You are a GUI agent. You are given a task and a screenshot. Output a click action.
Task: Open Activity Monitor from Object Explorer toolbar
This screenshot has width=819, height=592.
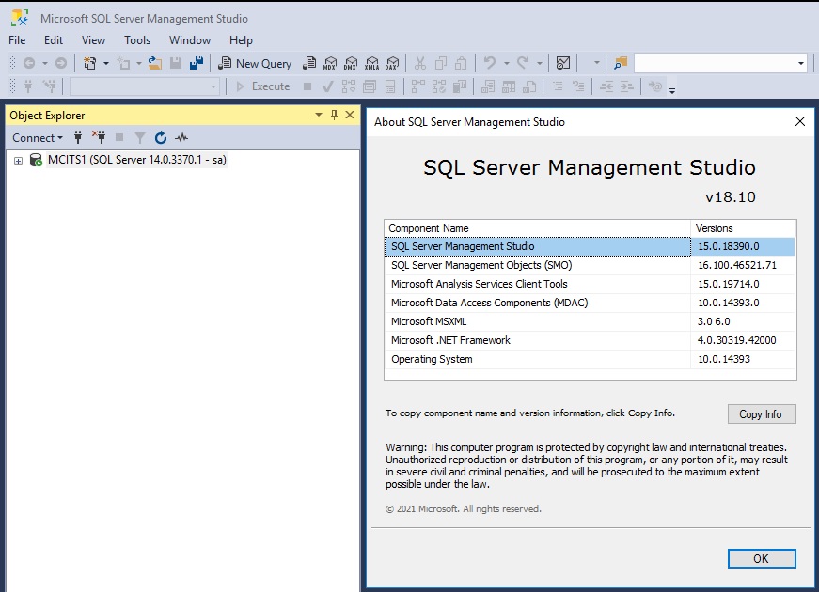click(x=181, y=138)
